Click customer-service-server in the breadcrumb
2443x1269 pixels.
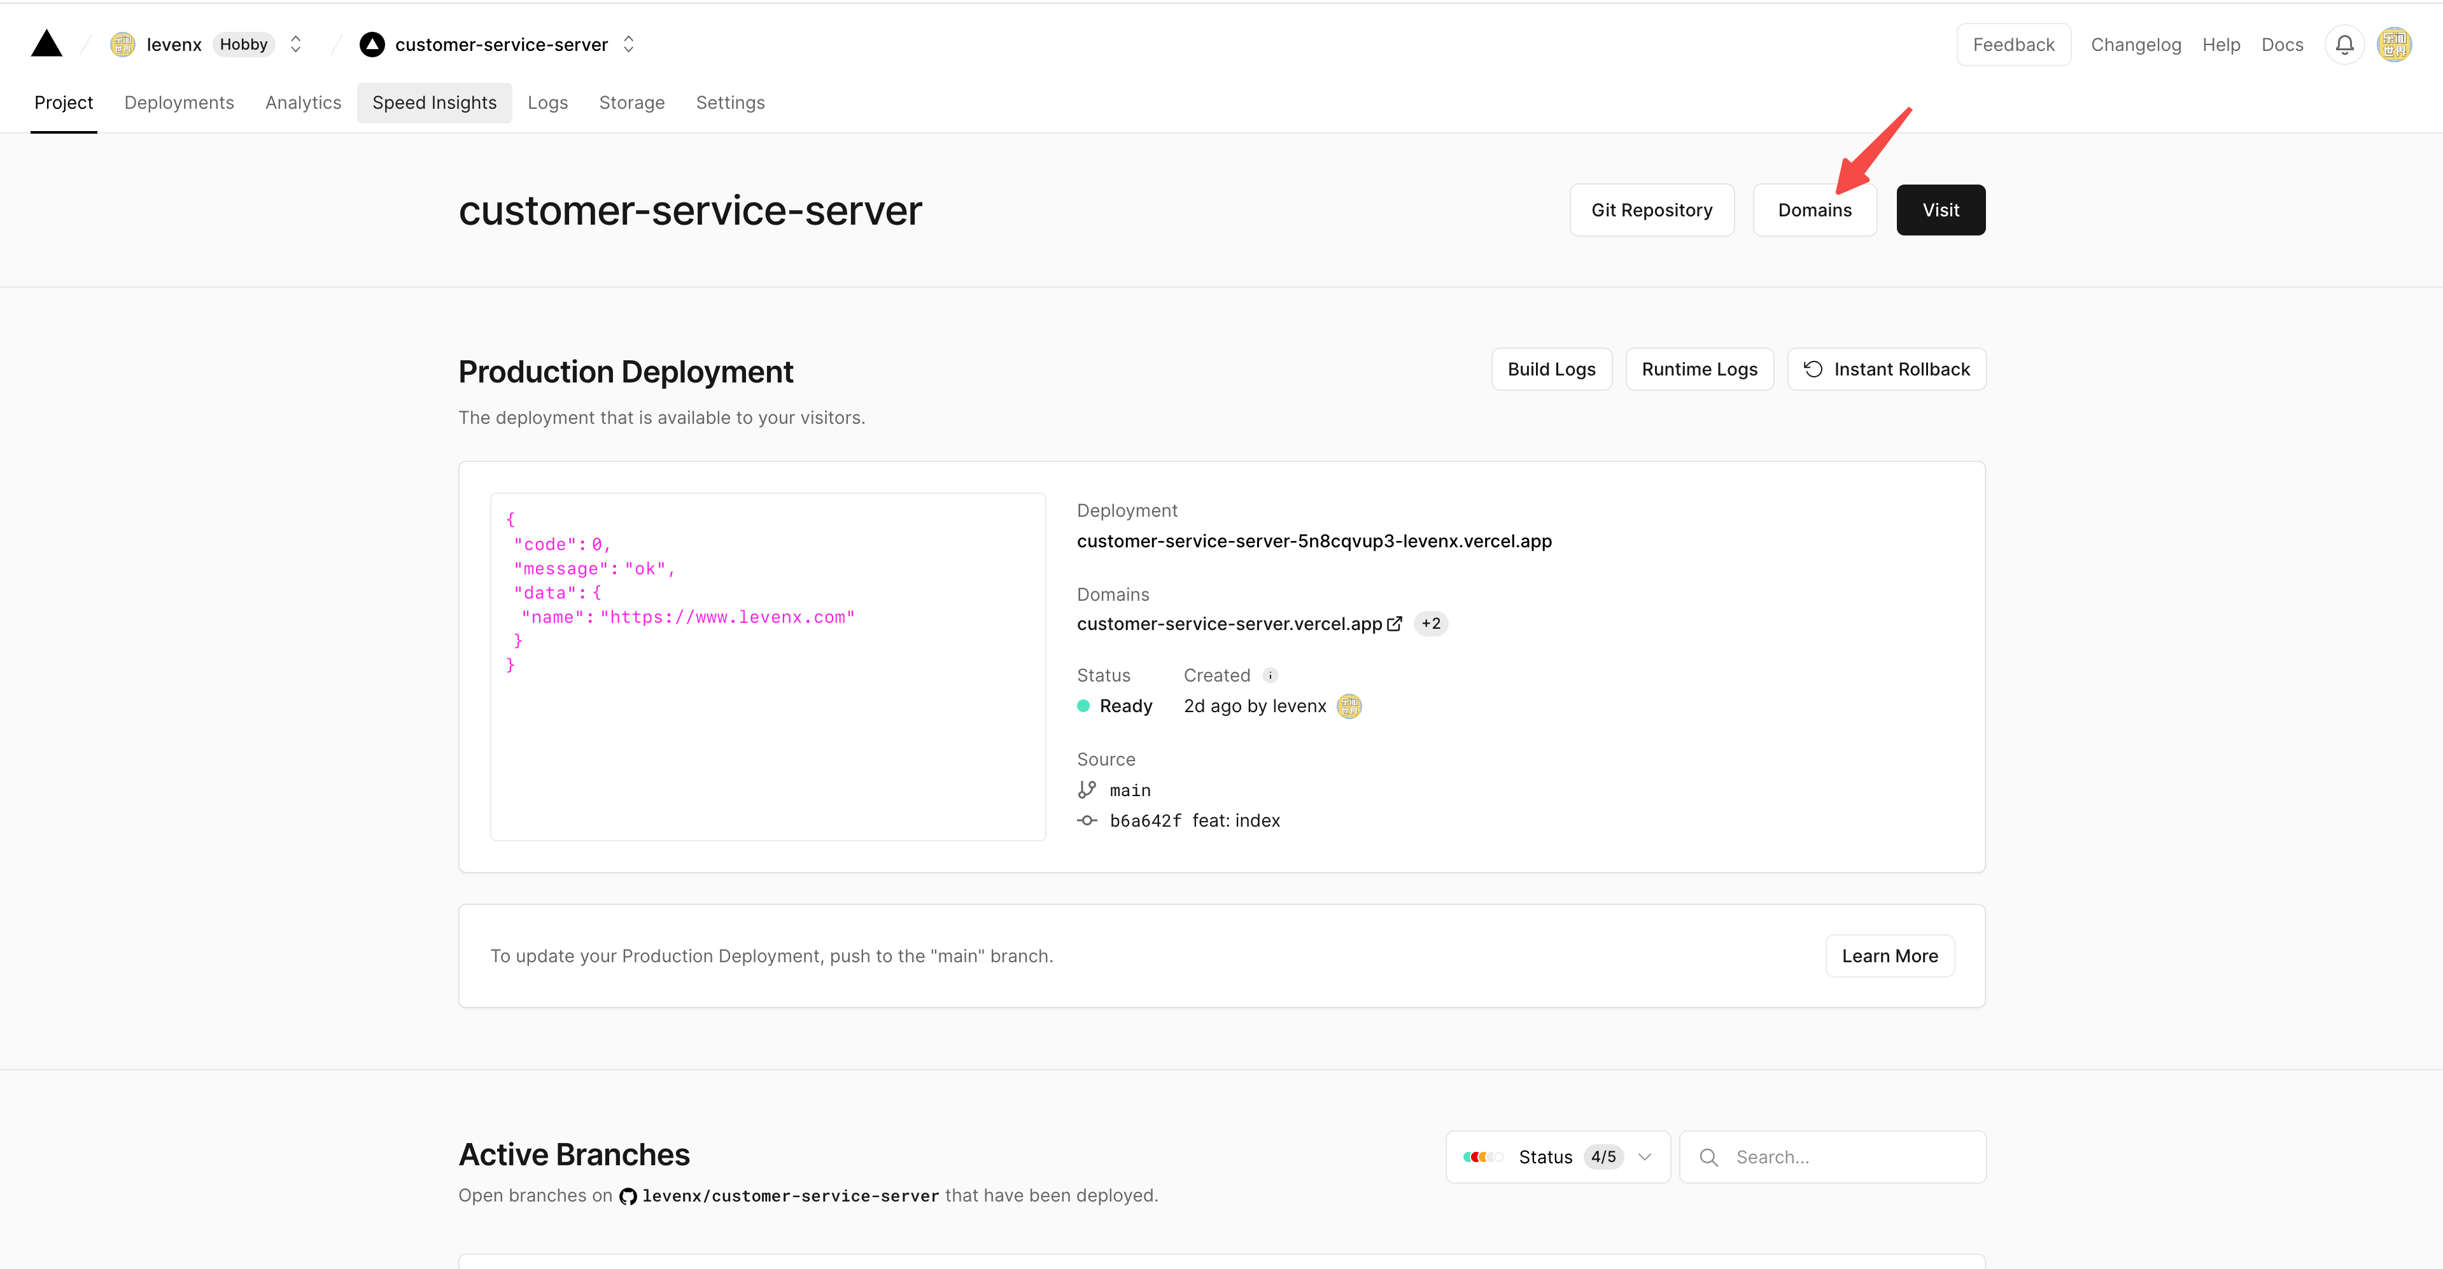point(501,45)
